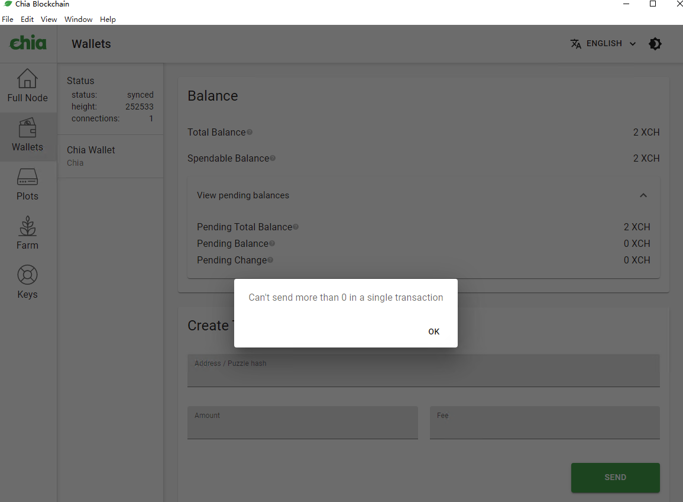The width and height of the screenshot is (683, 502).
Task: Dismiss the dialog with OK
Action: coord(433,332)
